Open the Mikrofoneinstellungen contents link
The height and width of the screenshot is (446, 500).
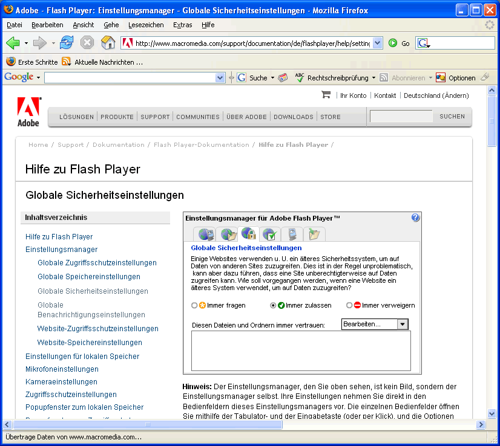point(62,369)
